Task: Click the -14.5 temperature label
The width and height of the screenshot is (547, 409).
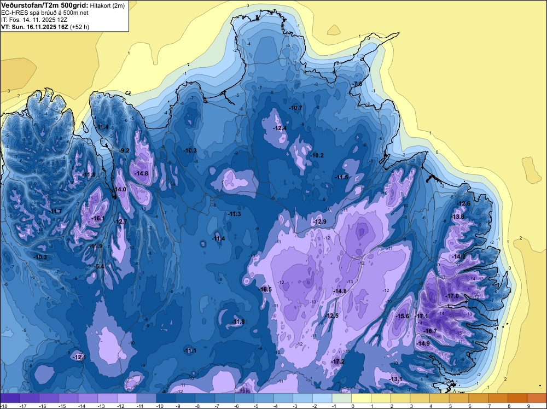Action: (458, 256)
